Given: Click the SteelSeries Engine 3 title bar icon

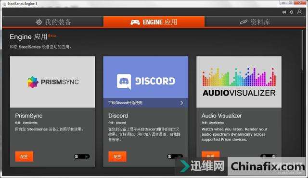Looking at the screenshot, I should coord(4,4).
